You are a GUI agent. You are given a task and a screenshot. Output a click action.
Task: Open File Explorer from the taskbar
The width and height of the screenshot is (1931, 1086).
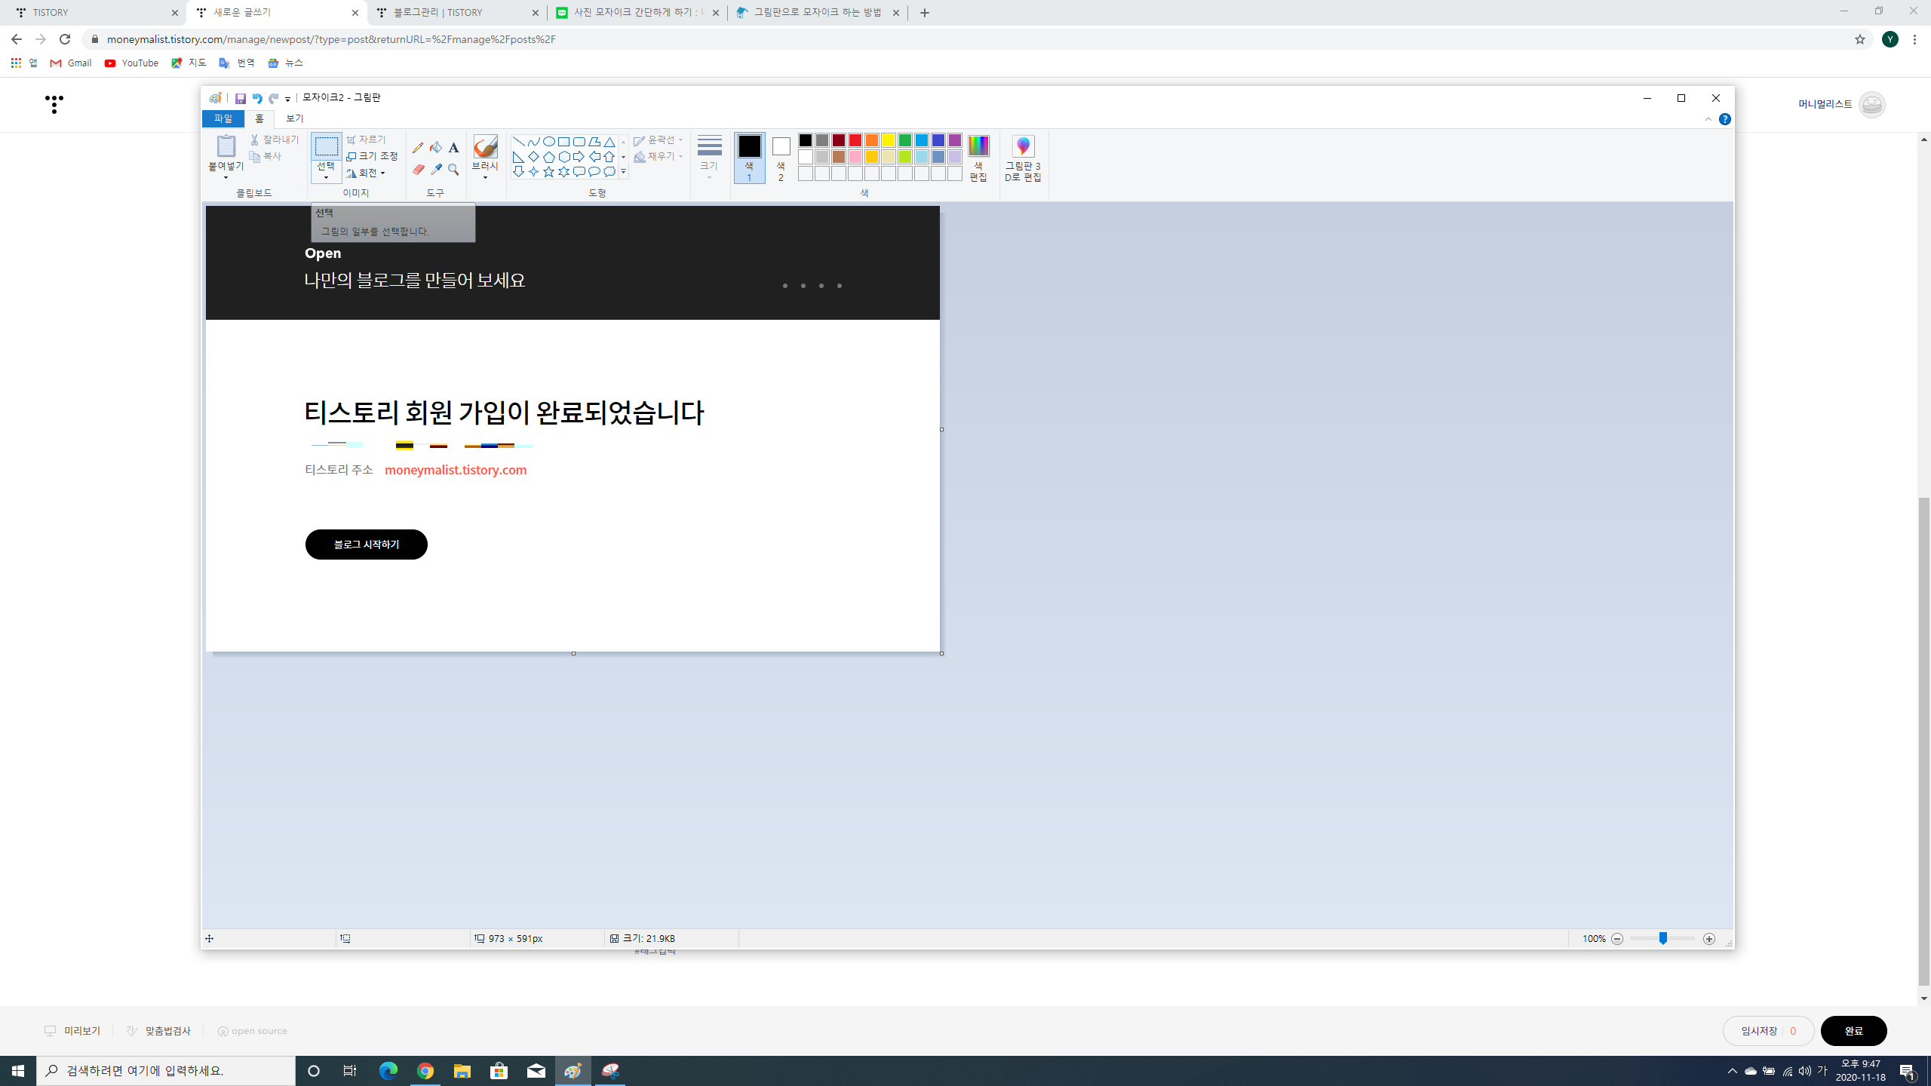click(462, 1071)
